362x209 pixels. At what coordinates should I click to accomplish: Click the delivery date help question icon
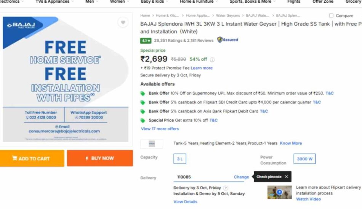click(x=226, y=188)
